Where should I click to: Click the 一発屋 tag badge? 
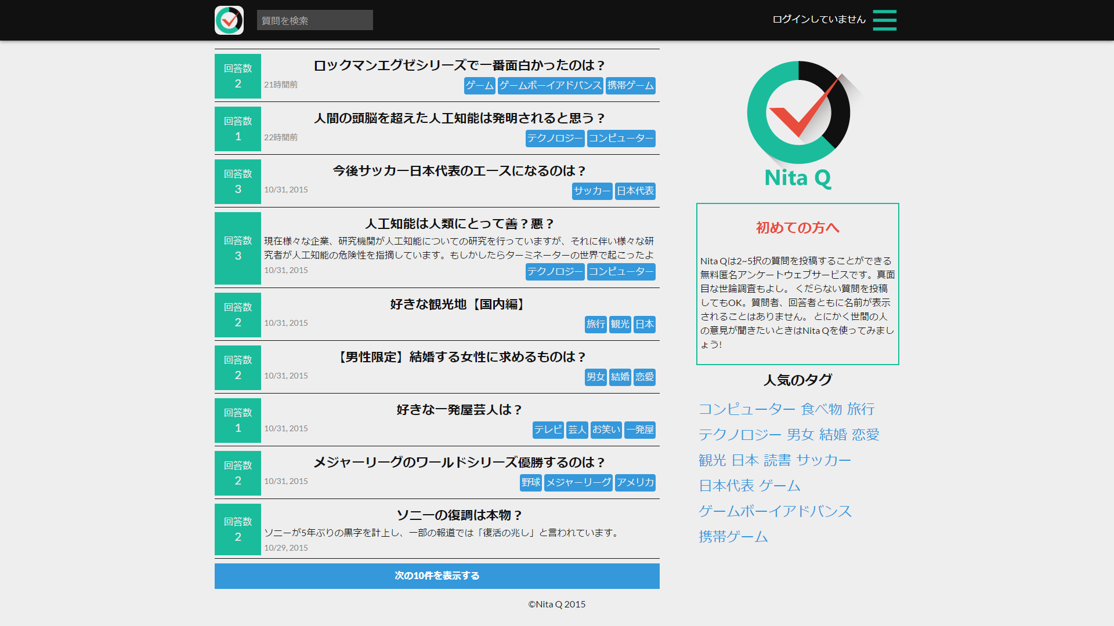pyautogui.click(x=639, y=430)
